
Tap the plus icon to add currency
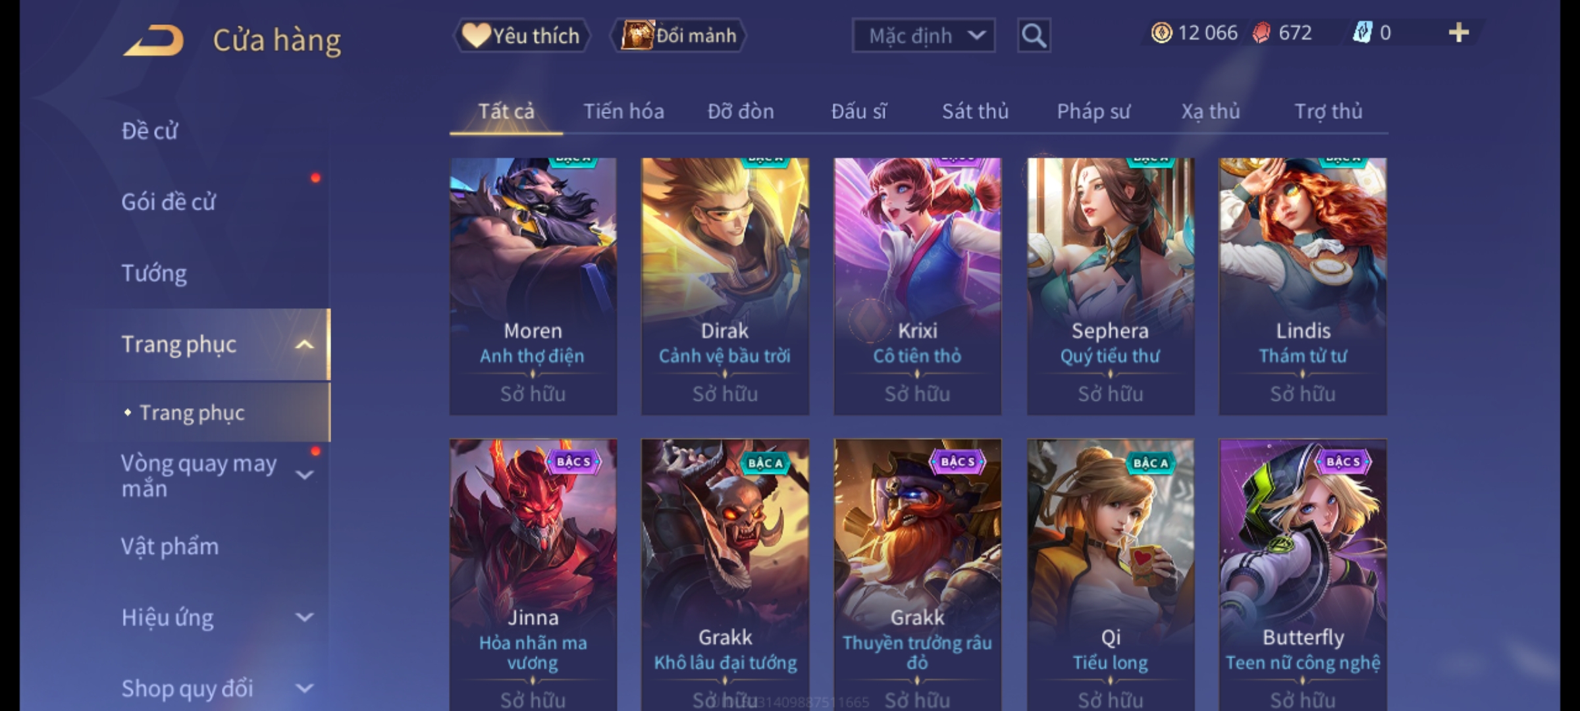1459,33
